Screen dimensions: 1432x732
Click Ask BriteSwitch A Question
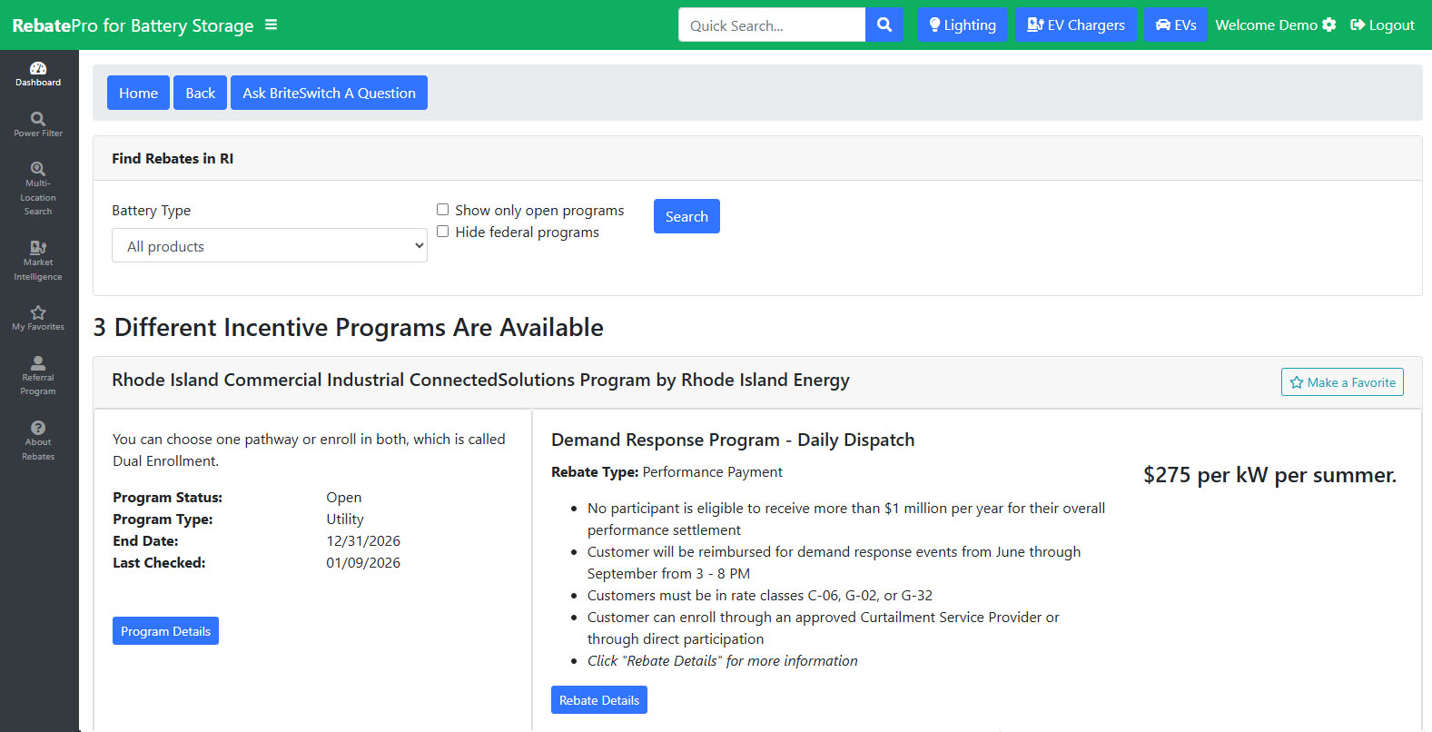pyautogui.click(x=329, y=93)
